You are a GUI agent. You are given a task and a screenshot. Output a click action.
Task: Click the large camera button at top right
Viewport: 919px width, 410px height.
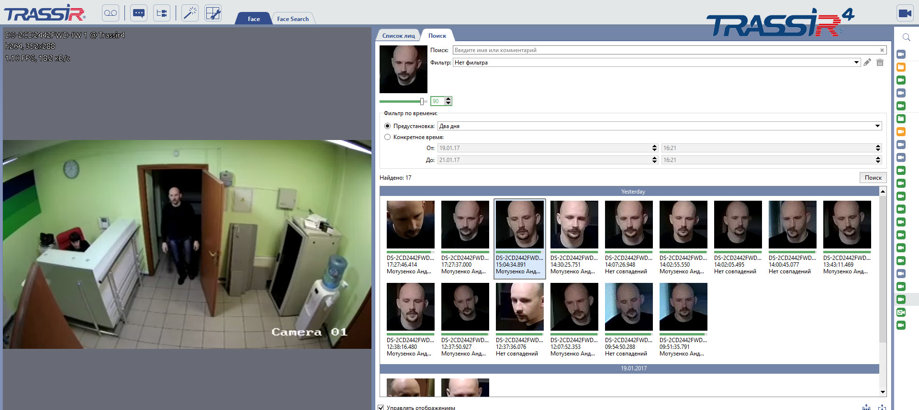point(905,13)
